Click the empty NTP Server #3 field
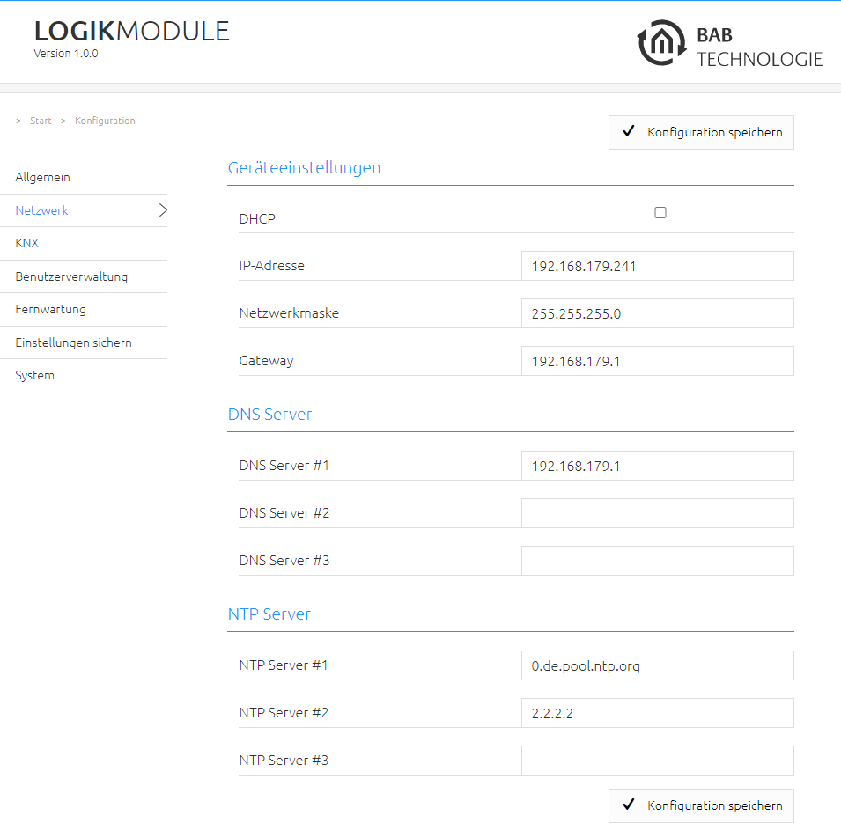This screenshot has width=841, height=838. tap(658, 761)
